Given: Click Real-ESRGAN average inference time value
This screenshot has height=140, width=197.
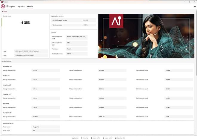Looking at the screenshot, I should pyautogui.click(x=45, y=117).
